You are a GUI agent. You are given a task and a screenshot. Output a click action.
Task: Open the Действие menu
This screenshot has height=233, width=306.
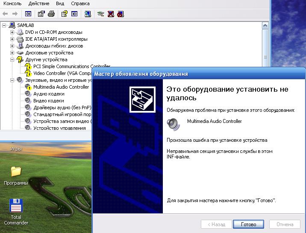pyautogui.click(x=39, y=3)
